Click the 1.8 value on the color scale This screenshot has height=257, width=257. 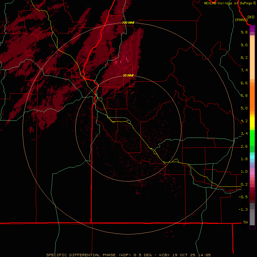click(x=244, y=159)
